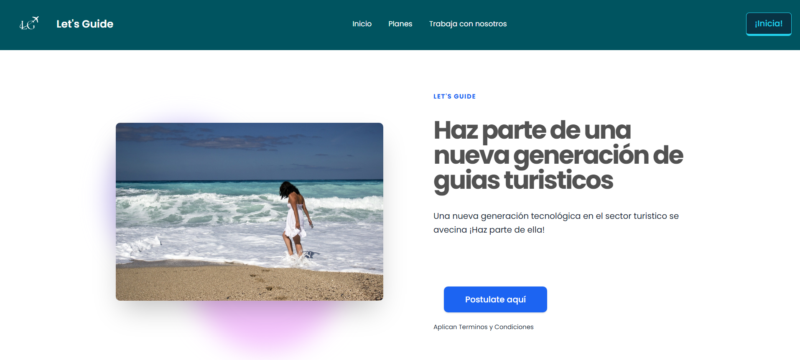This screenshot has width=800, height=360.
Task: Click the Postulate aquí button
Action: click(x=495, y=299)
